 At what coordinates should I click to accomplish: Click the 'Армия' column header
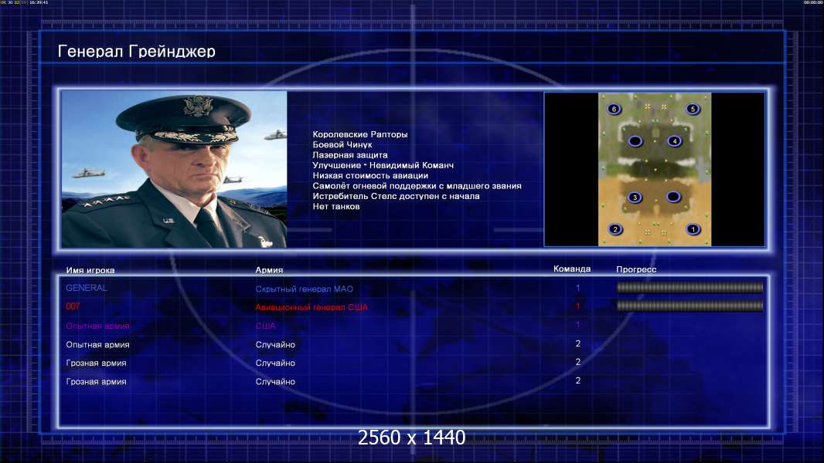coord(269,270)
